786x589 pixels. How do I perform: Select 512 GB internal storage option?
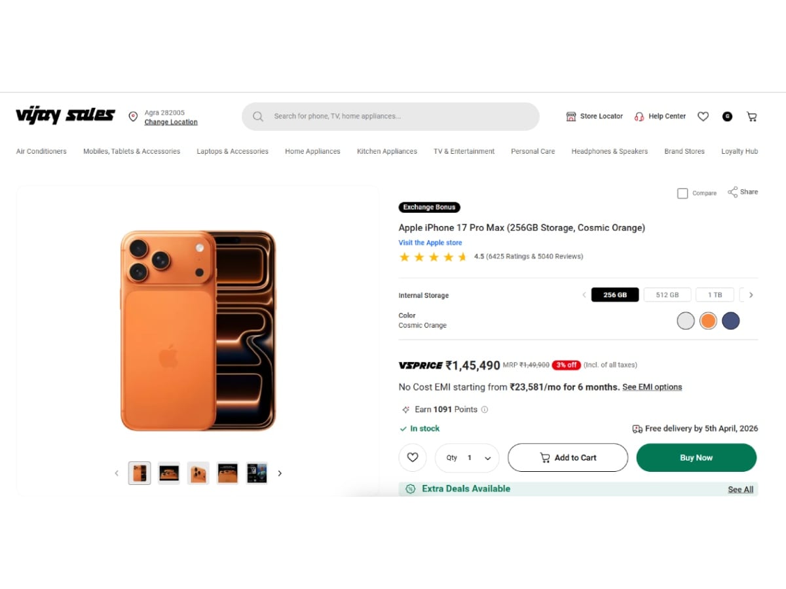point(667,295)
